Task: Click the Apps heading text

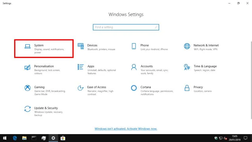Action: pyautogui.click(x=91, y=66)
